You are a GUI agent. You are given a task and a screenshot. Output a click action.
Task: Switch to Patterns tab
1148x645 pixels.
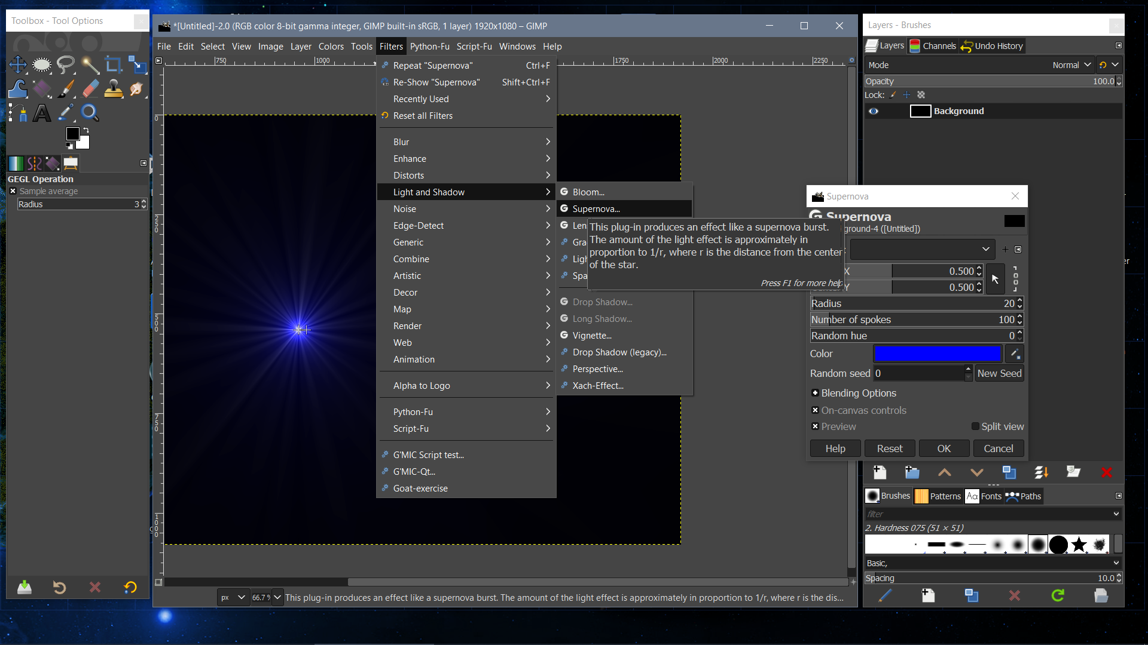click(938, 496)
